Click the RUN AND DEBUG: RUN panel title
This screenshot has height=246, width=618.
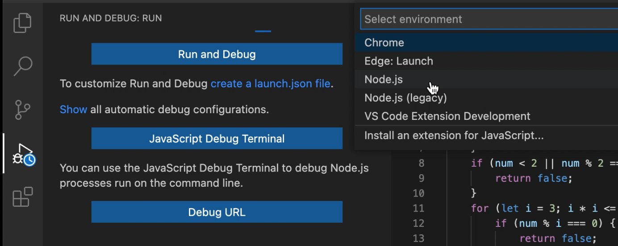[x=111, y=19]
